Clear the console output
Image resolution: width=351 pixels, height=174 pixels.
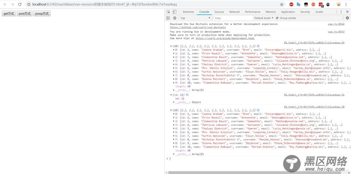click(175, 18)
